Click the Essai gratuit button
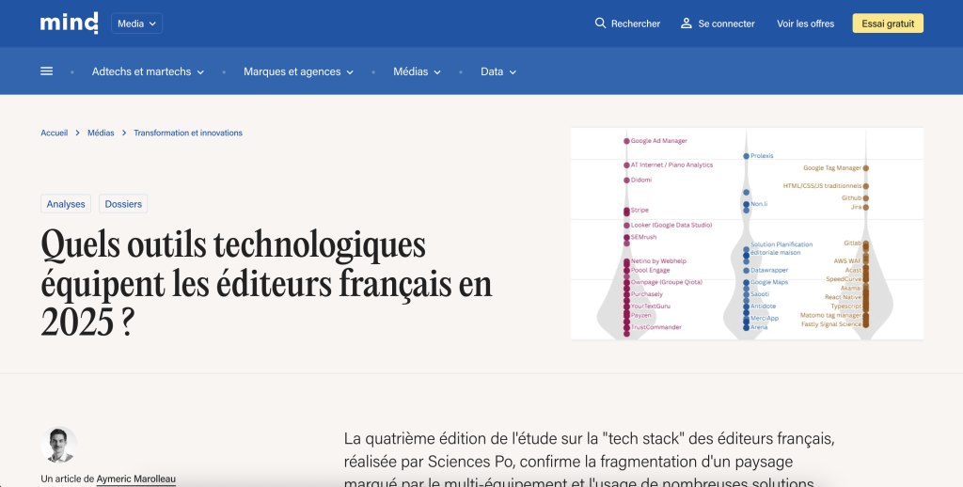 [x=888, y=24]
